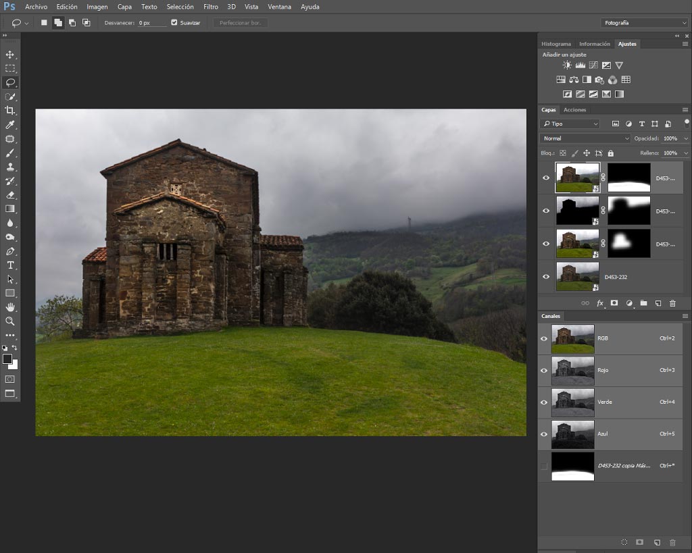Click the foreground color swatch
The width and height of the screenshot is (692, 553).
[7, 359]
